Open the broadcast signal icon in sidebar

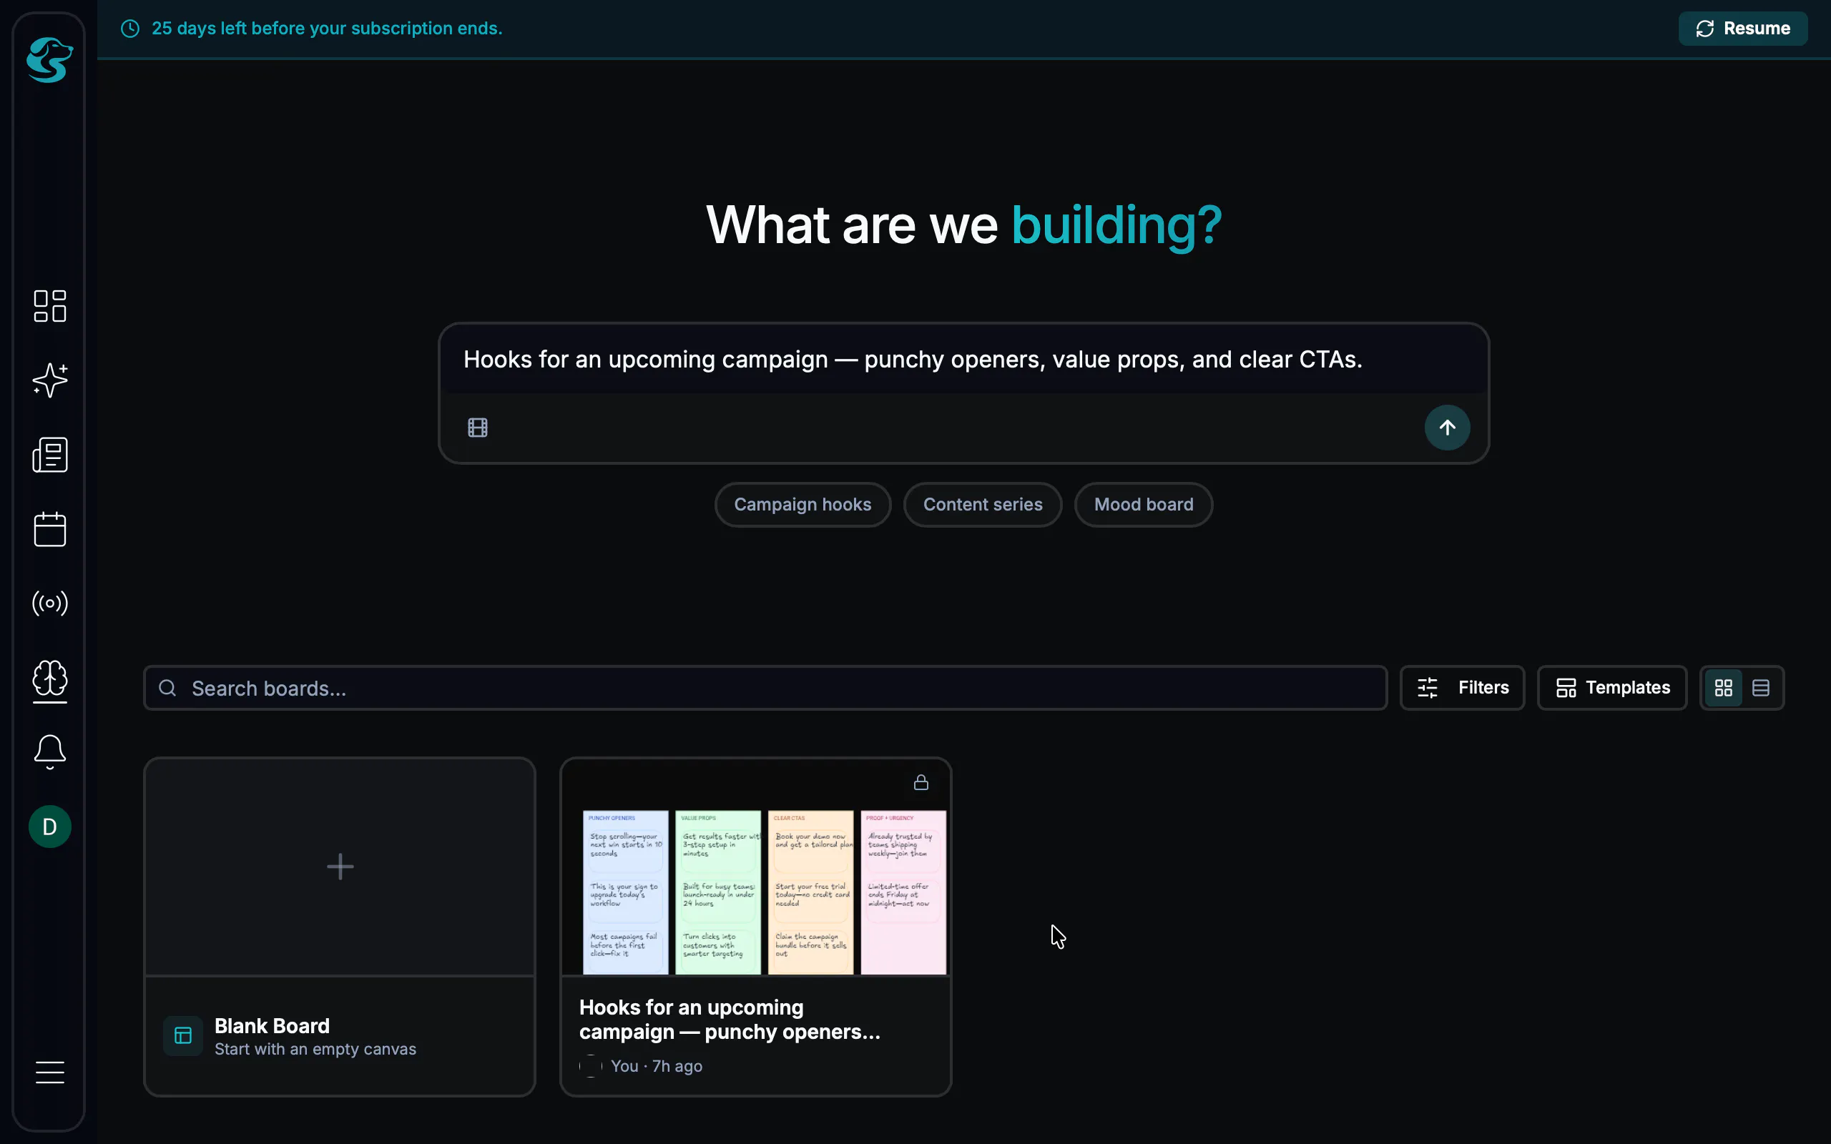coord(50,603)
